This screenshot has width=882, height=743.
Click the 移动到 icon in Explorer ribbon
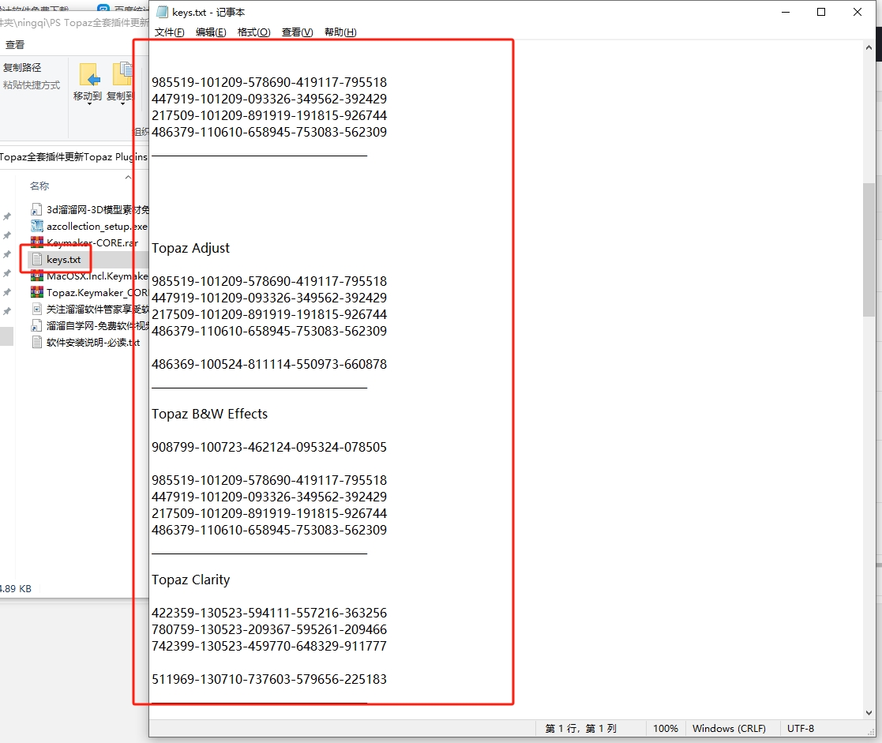(89, 75)
